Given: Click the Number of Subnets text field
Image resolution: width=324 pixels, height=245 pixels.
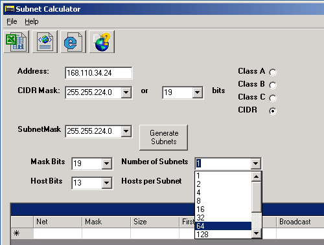Looking at the screenshot, I should (x=223, y=164).
